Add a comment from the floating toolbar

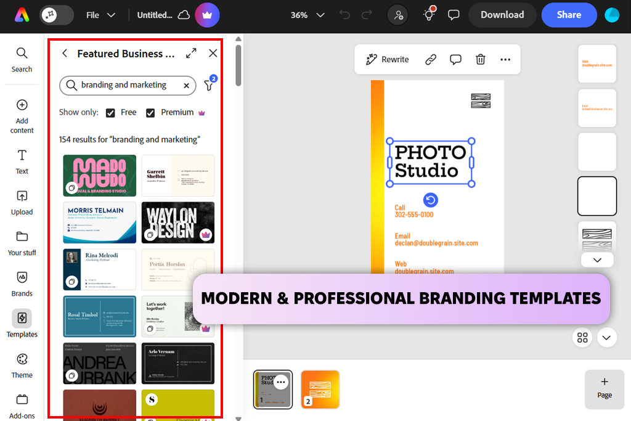455,60
